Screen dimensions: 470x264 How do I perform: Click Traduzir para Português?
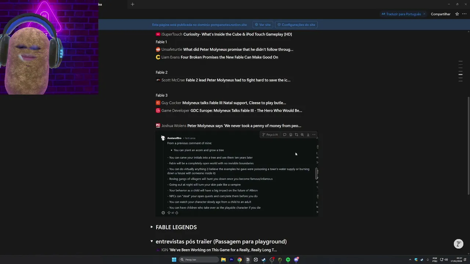(401, 14)
